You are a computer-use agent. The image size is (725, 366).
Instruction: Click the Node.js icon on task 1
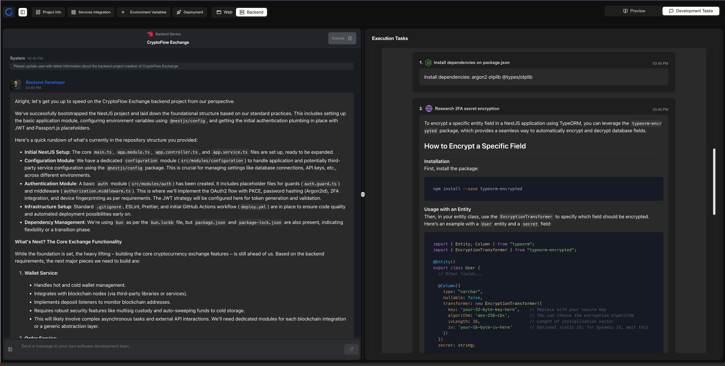point(428,63)
